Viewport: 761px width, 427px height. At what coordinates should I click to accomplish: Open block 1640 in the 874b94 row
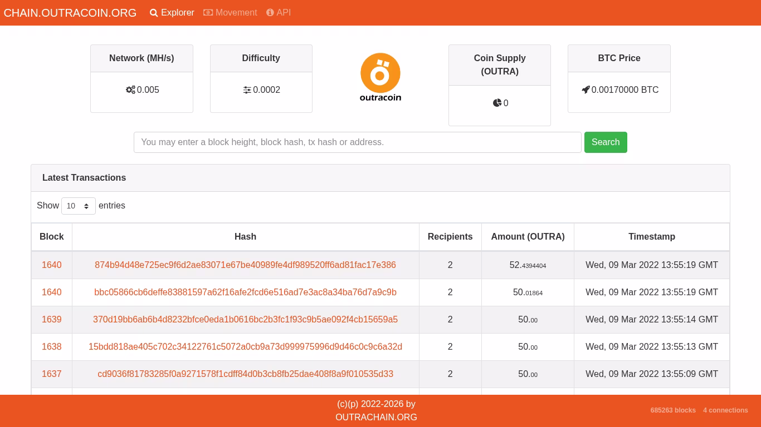52,265
